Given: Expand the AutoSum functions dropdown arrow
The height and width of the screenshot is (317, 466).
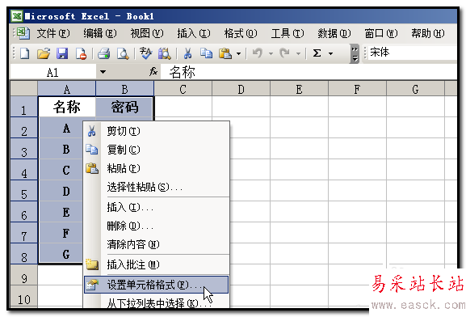Looking at the screenshot, I should pos(331,54).
